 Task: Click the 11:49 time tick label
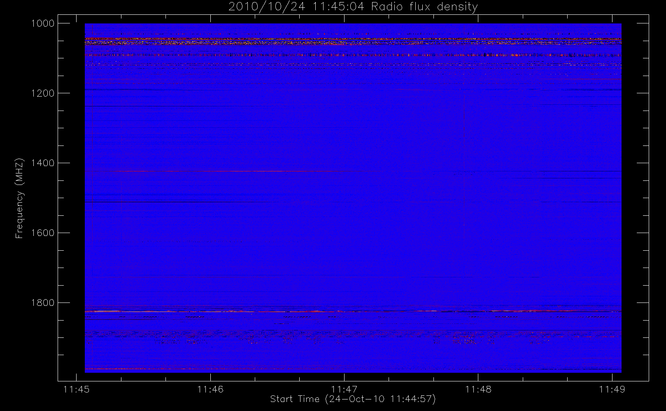612,389
